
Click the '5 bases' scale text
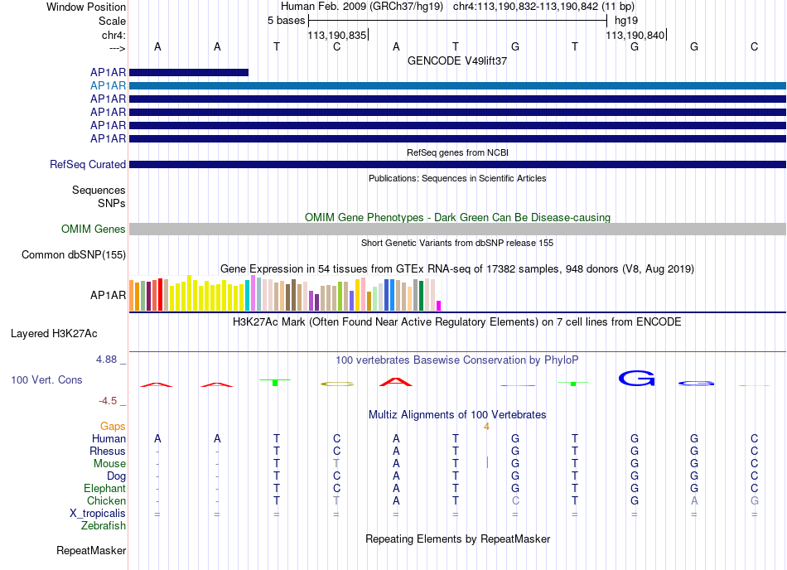click(286, 21)
